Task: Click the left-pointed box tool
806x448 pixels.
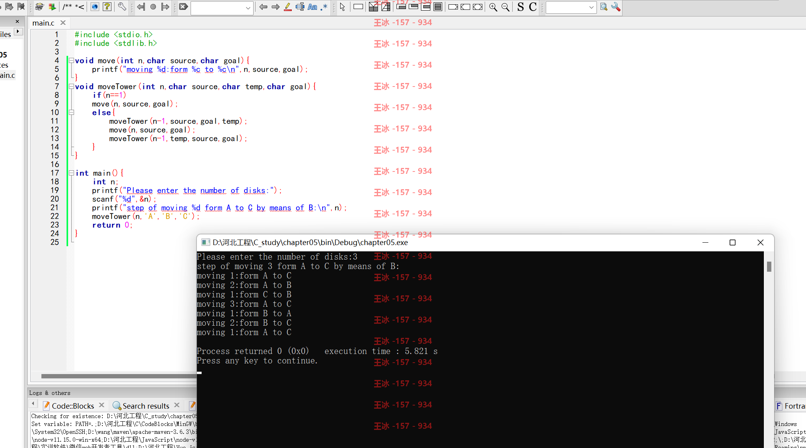Action: [x=465, y=7]
